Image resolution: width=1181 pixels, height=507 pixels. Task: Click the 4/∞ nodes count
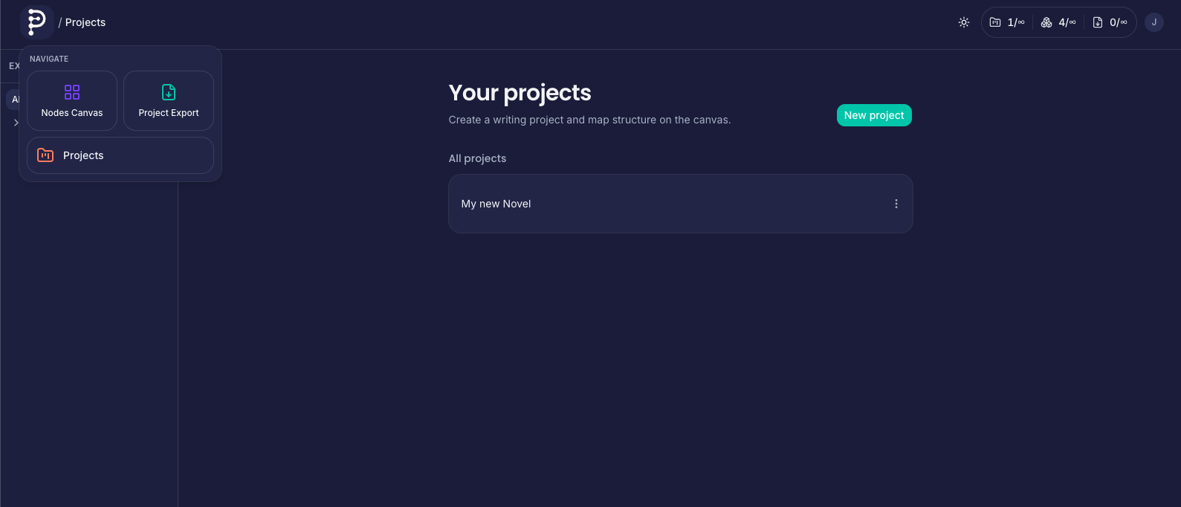click(x=1067, y=22)
